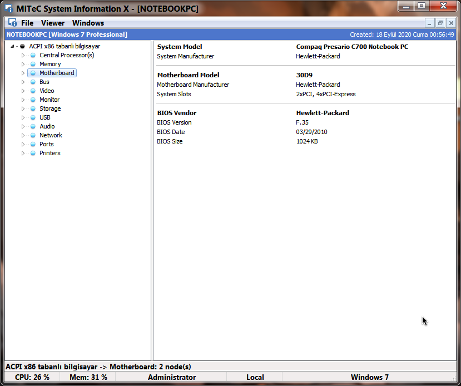Select the Network tree item
461x386 pixels.
(x=51, y=135)
